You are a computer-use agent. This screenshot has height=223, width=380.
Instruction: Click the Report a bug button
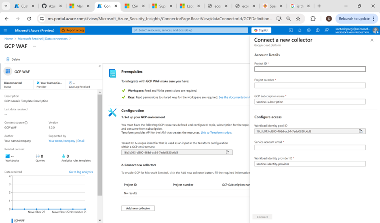coord(73,30)
